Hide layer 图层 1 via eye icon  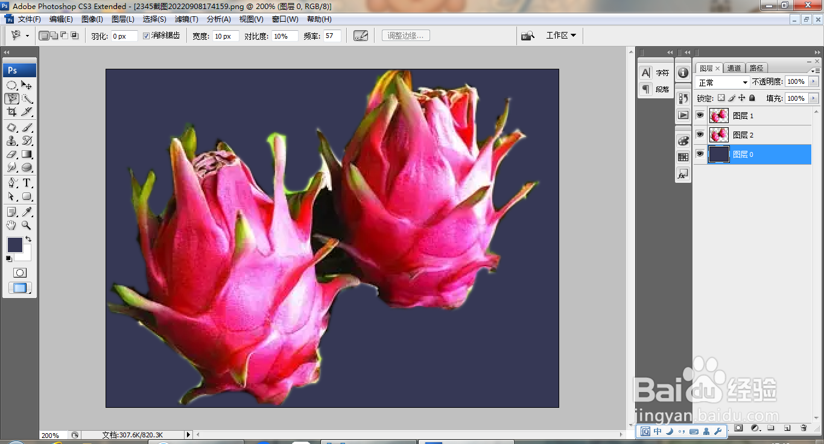coord(700,115)
